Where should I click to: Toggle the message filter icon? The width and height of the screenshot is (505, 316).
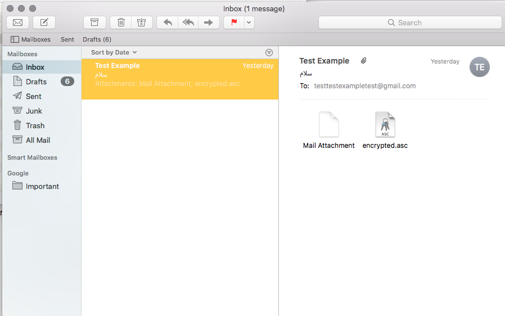tap(269, 52)
